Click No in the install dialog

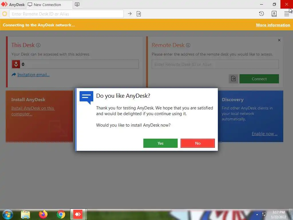pyautogui.click(x=197, y=143)
